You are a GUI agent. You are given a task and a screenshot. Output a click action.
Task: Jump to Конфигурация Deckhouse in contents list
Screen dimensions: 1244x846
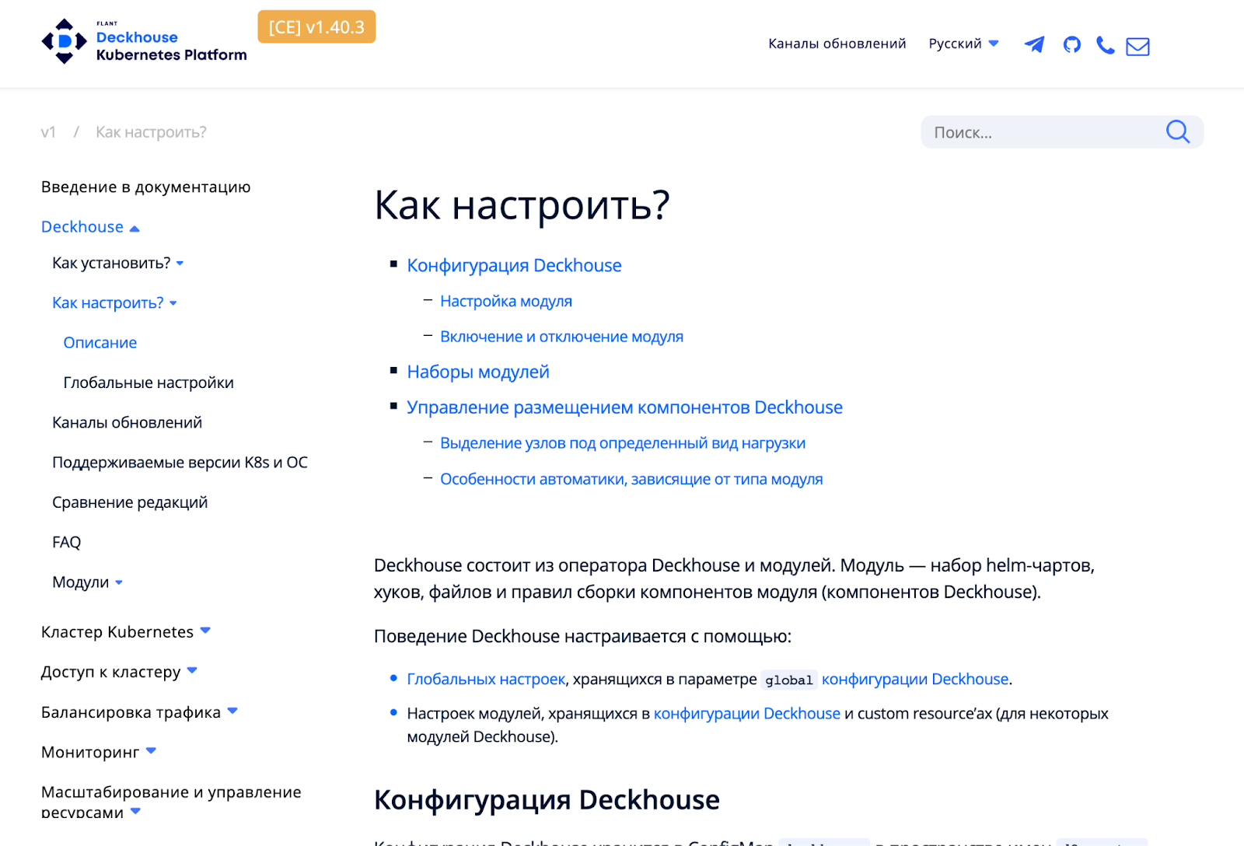click(514, 265)
